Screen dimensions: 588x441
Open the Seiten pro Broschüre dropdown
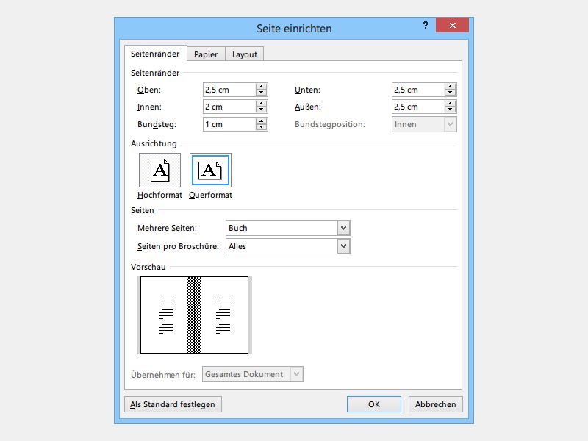point(343,246)
